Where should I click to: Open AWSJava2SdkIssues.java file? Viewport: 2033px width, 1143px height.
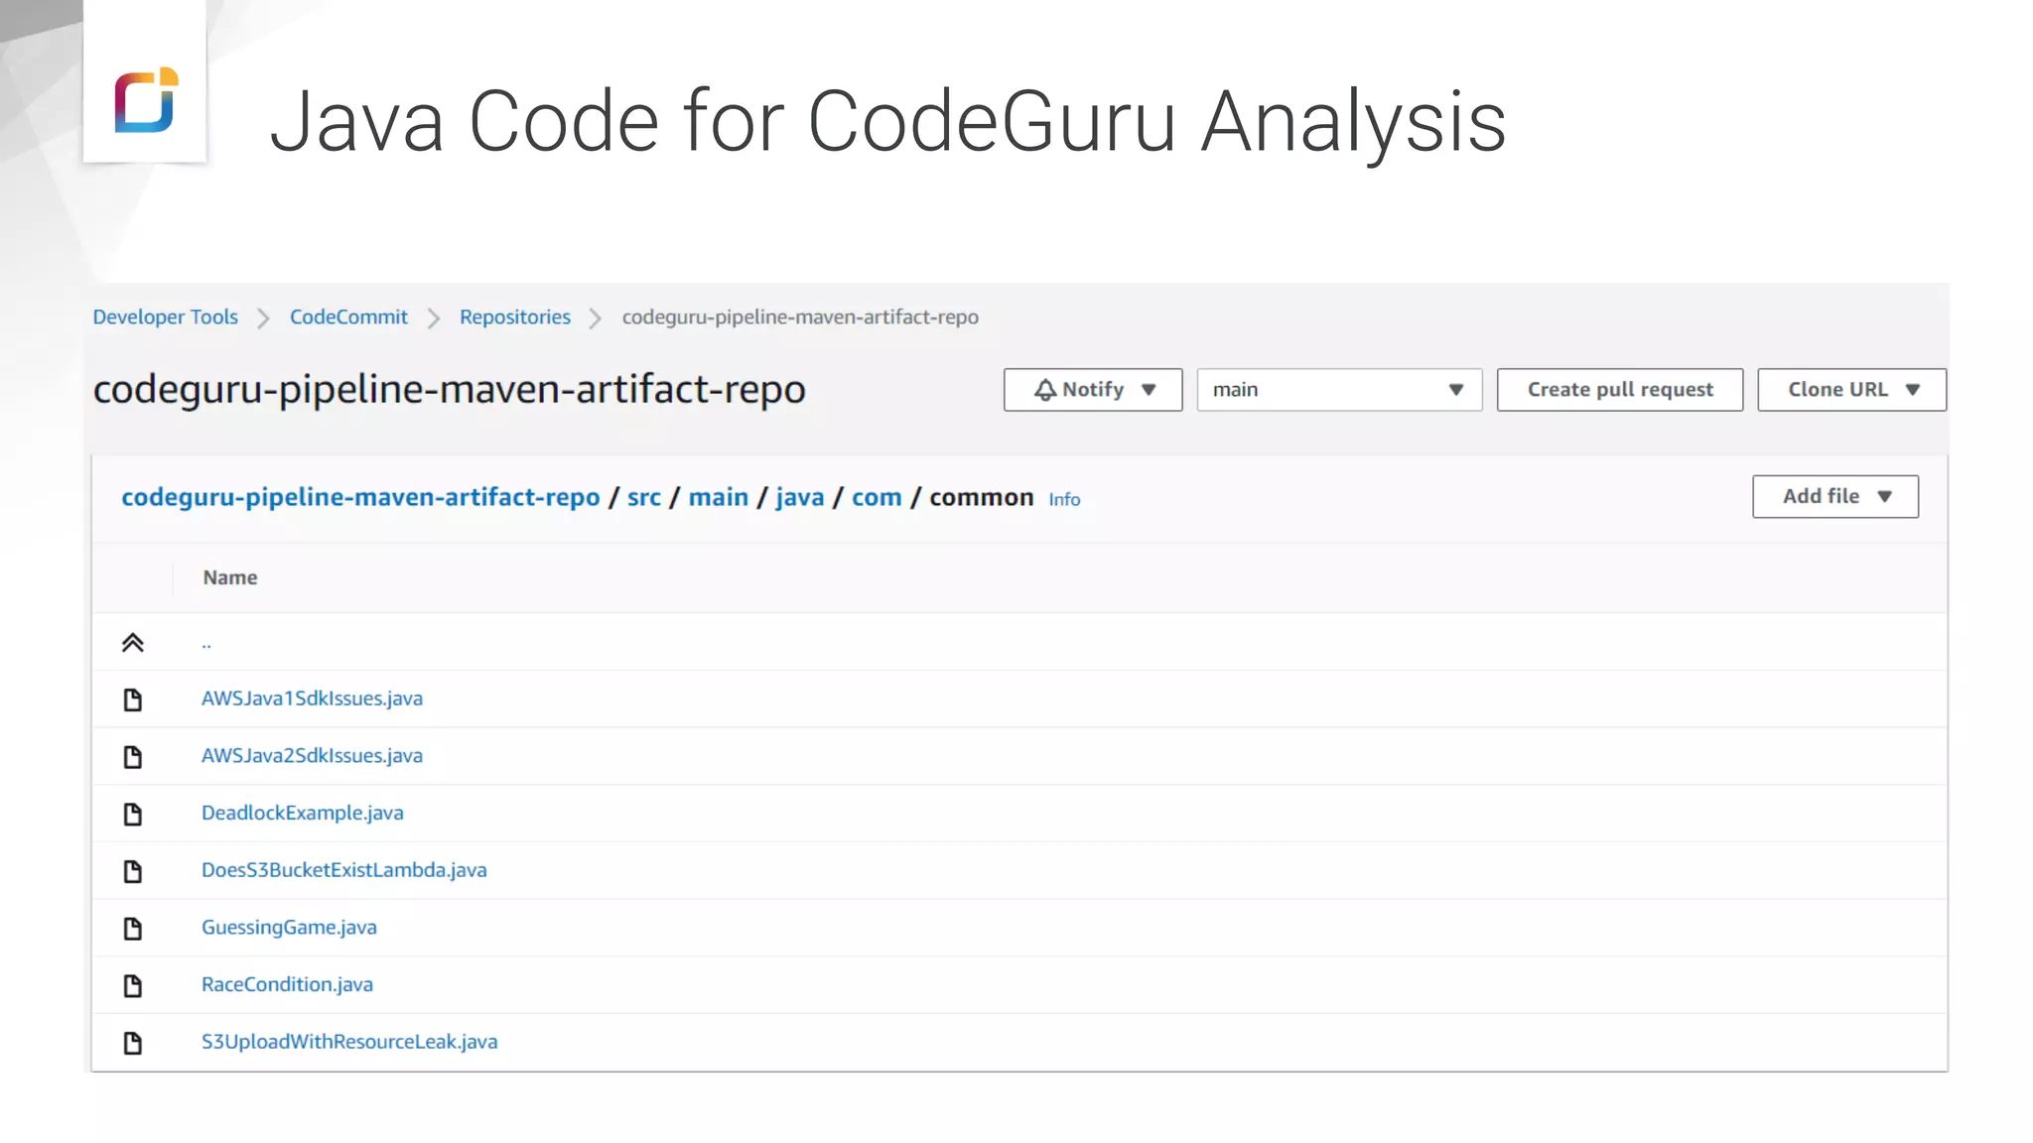tap(312, 756)
